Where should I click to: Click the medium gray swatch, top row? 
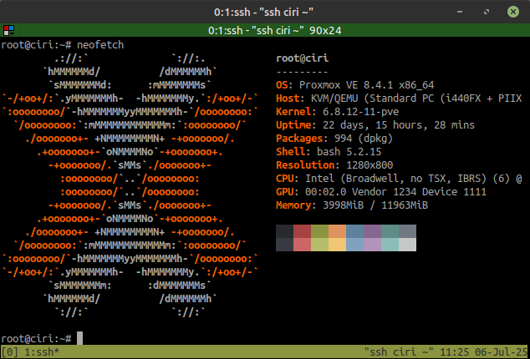(x=408, y=231)
